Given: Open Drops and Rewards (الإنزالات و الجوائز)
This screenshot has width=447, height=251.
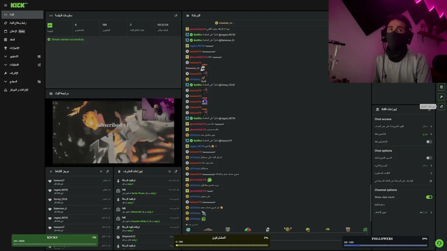Looking at the screenshot, I should (22, 90).
